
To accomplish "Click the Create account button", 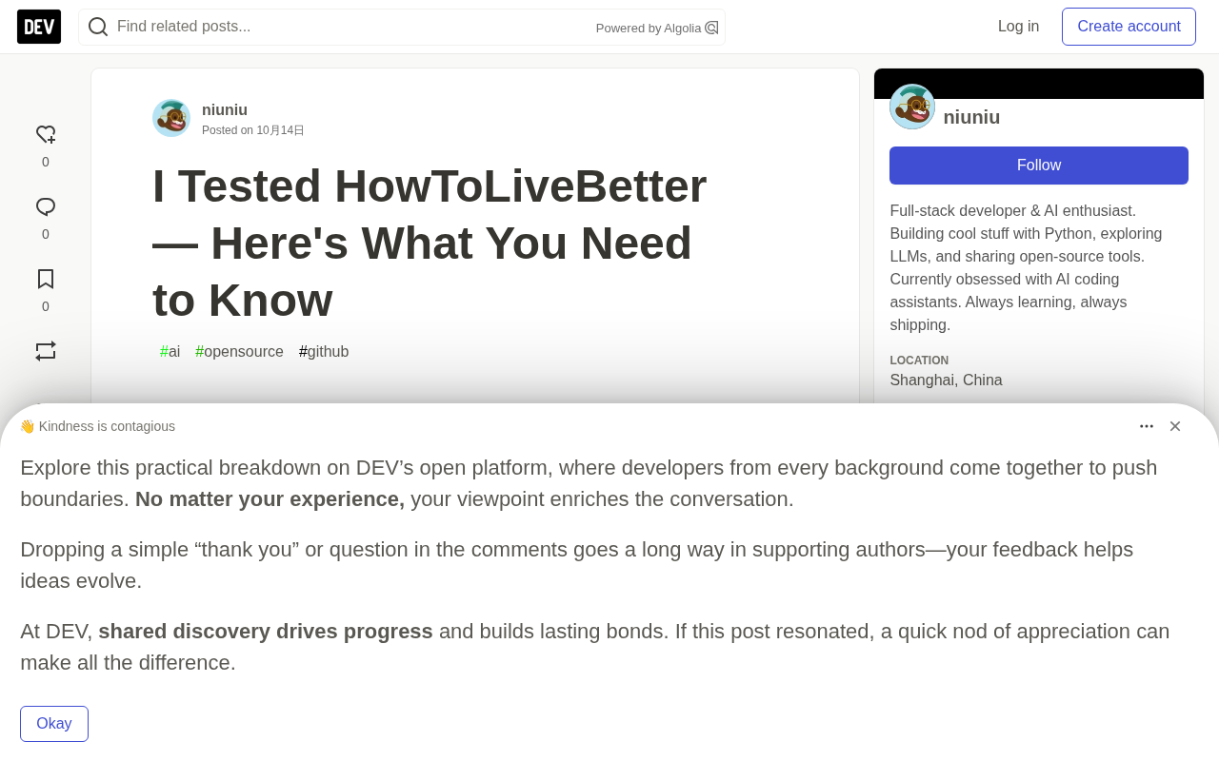I will [x=1129, y=27].
